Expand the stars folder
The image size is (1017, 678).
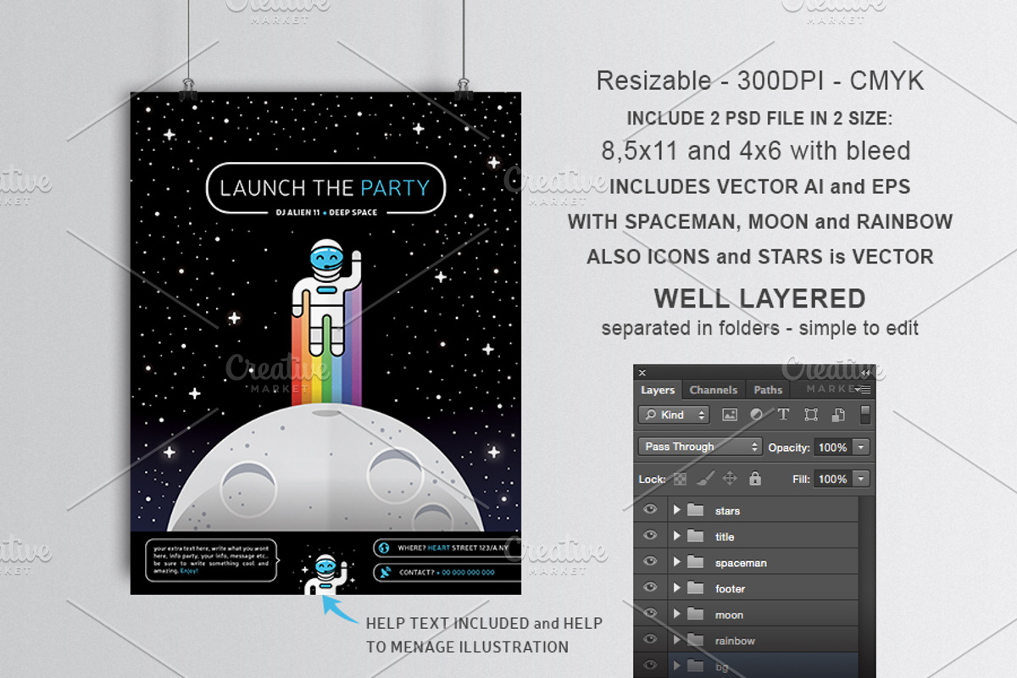coord(676,510)
